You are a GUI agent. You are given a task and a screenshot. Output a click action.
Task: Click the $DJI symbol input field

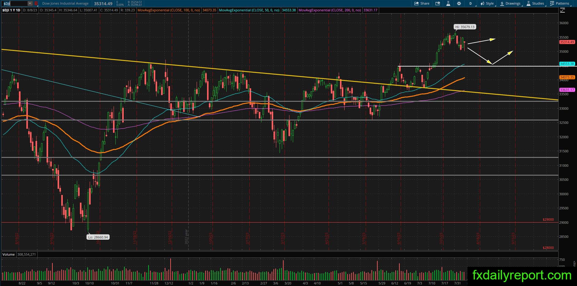(x=14, y=3)
